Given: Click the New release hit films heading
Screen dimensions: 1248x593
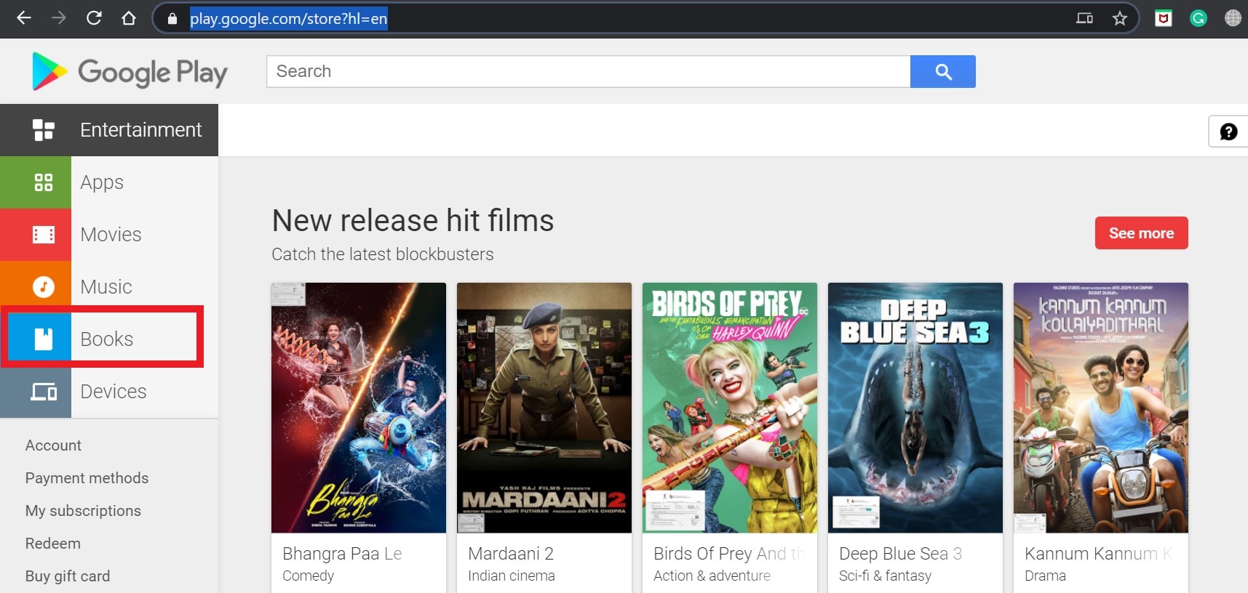Looking at the screenshot, I should point(413,220).
